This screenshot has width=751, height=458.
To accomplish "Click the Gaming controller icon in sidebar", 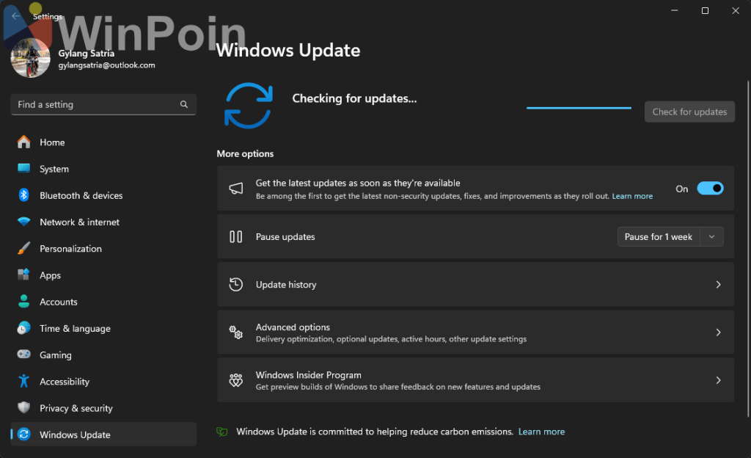I will (23, 355).
